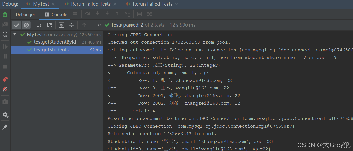Viewport: 353px width, 151px height.
Task: Click the Rerun Failed Tests sidebar icon
Action: coord(5,24)
